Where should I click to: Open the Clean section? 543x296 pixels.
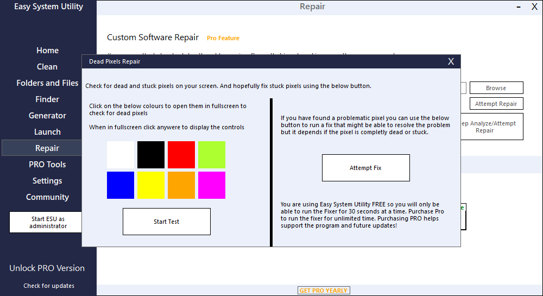click(47, 67)
